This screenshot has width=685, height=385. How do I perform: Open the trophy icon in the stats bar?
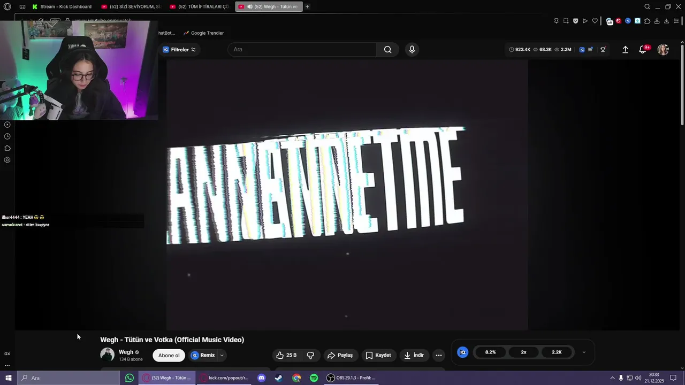pyautogui.click(x=603, y=49)
